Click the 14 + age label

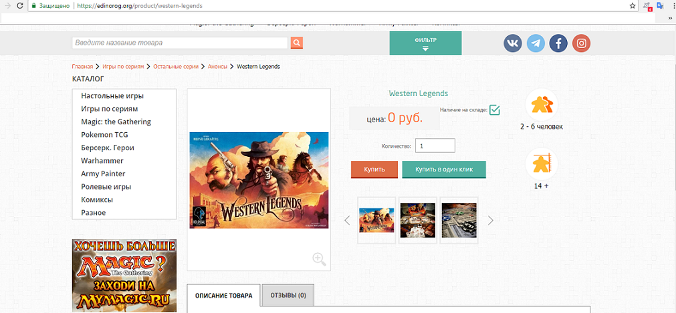542,186
